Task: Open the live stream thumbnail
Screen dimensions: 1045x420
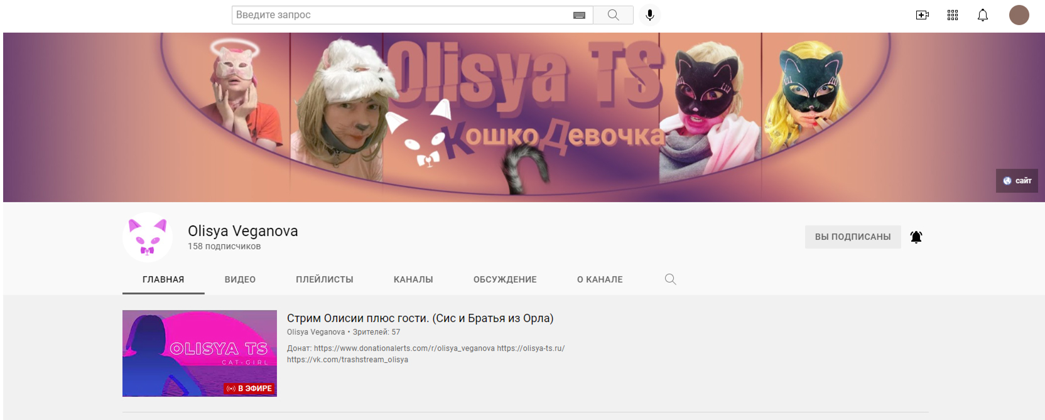Action: pyautogui.click(x=200, y=353)
